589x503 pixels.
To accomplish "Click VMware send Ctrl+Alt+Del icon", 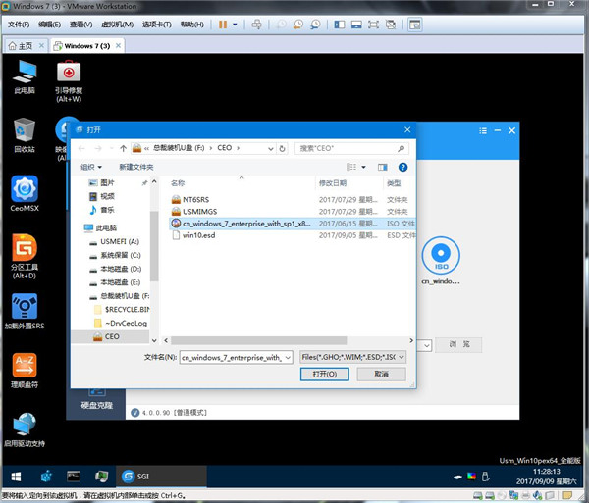I will (256, 25).
